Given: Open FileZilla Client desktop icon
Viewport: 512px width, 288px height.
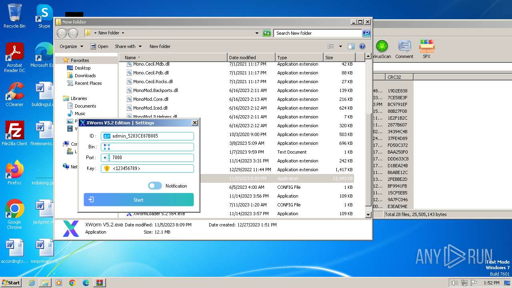Looking at the screenshot, I should [x=14, y=134].
